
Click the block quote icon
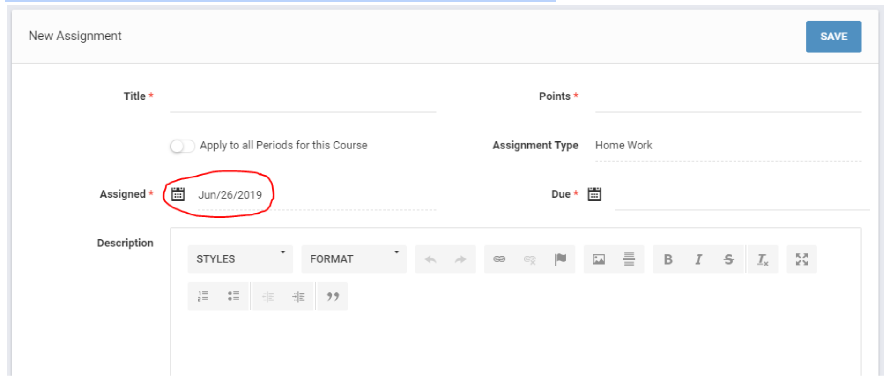[x=333, y=296]
